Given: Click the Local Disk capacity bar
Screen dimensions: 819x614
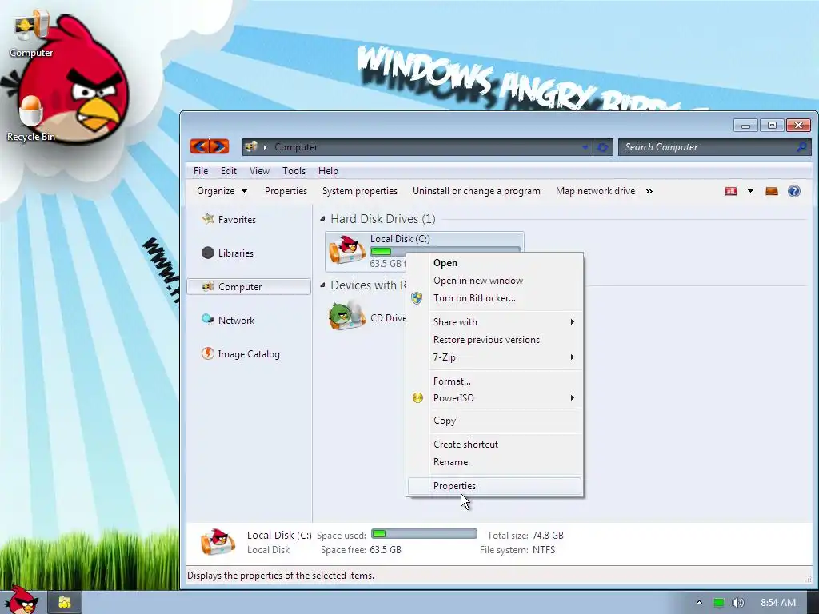Looking at the screenshot, I should (445, 250).
